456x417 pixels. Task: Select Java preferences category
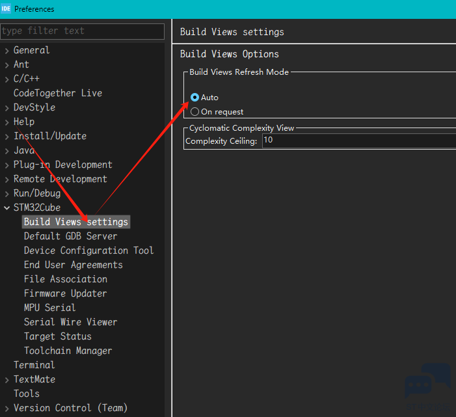24,150
